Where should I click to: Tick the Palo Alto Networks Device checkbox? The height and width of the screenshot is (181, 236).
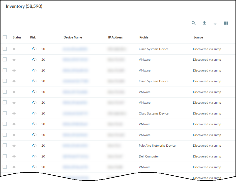point(5,145)
